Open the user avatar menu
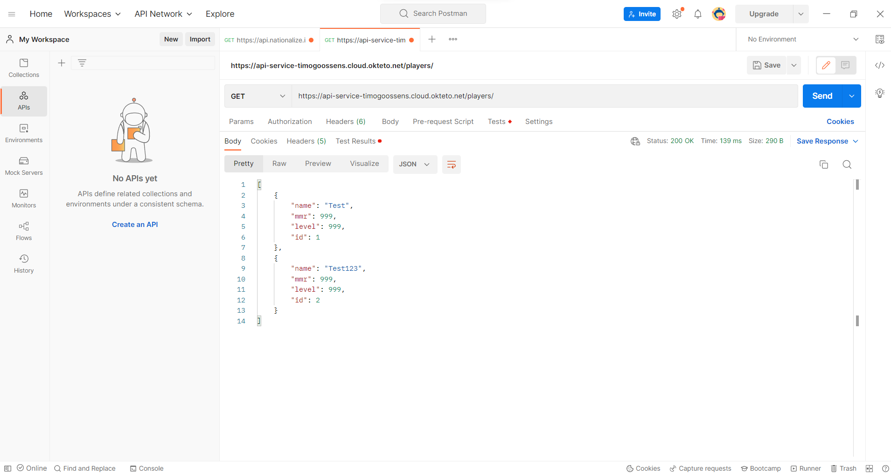 click(x=719, y=14)
